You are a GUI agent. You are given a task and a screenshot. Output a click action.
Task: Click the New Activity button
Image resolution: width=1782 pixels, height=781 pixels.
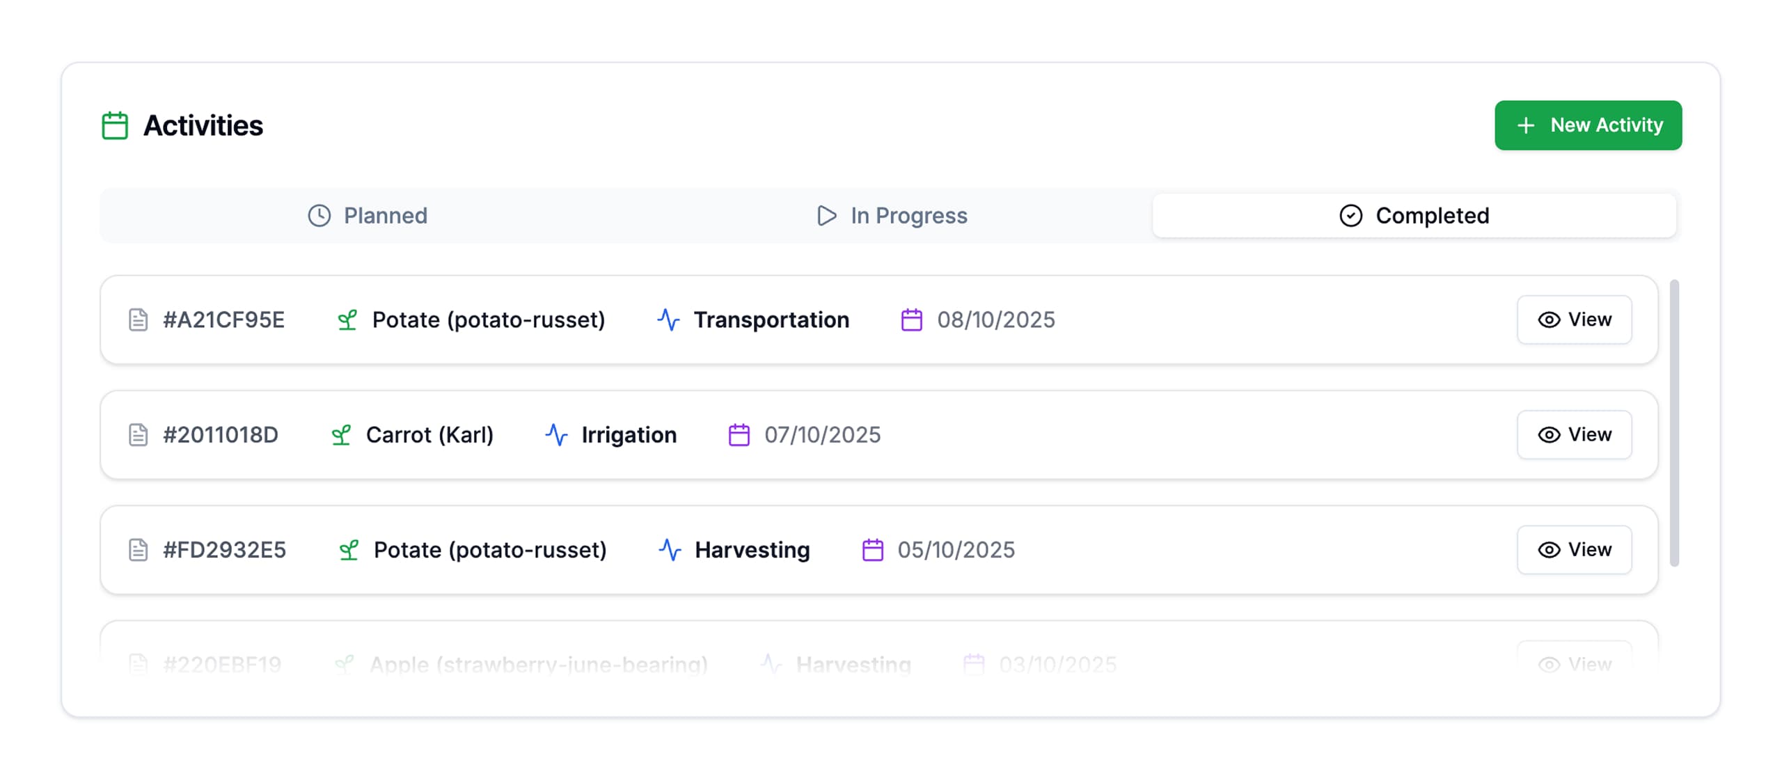(x=1588, y=125)
